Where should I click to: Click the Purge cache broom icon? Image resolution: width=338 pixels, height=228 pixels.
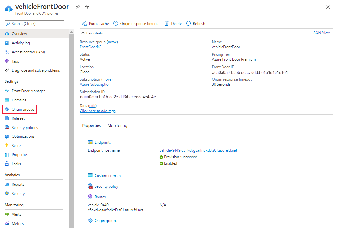[84, 23]
